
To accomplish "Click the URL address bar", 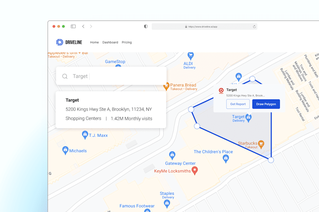I will (204, 27).
